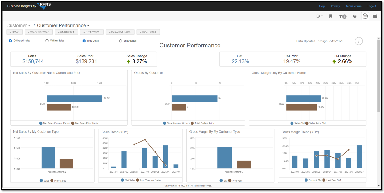
Task: Click Net Sales Prior Period legend swatch
Action: [x=73, y=123]
